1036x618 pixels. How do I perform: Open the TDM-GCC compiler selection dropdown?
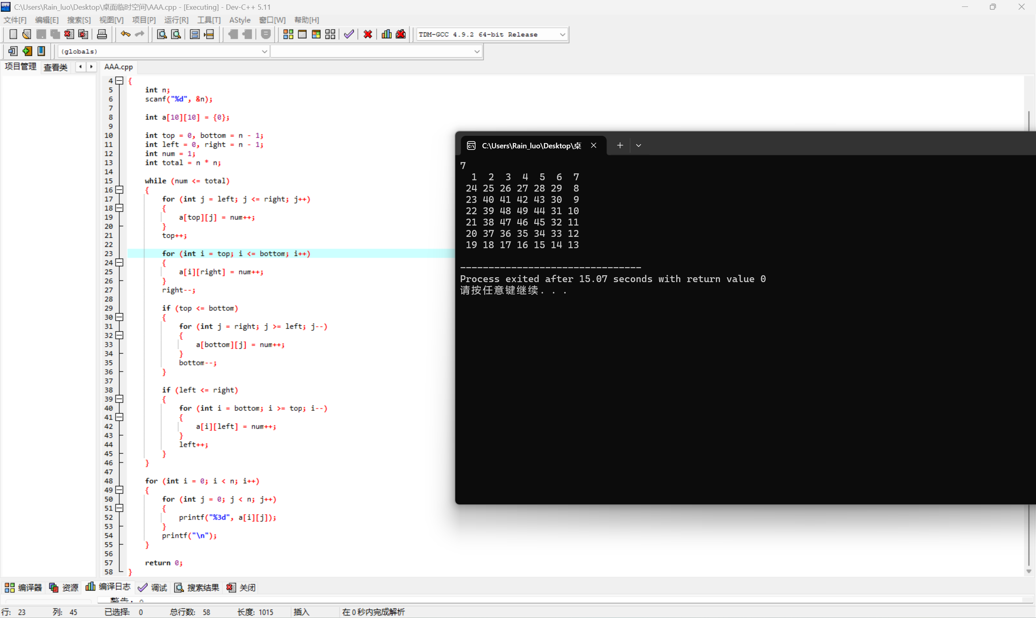[563, 35]
